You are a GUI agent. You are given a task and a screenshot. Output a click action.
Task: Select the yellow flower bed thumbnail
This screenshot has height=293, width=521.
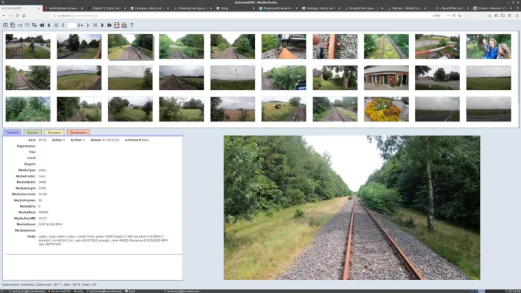click(386, 109)
